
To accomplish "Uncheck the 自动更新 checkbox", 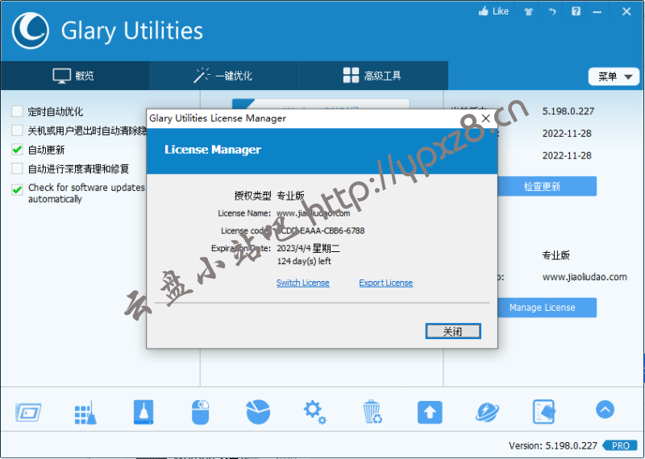I will tap(17, 150).
